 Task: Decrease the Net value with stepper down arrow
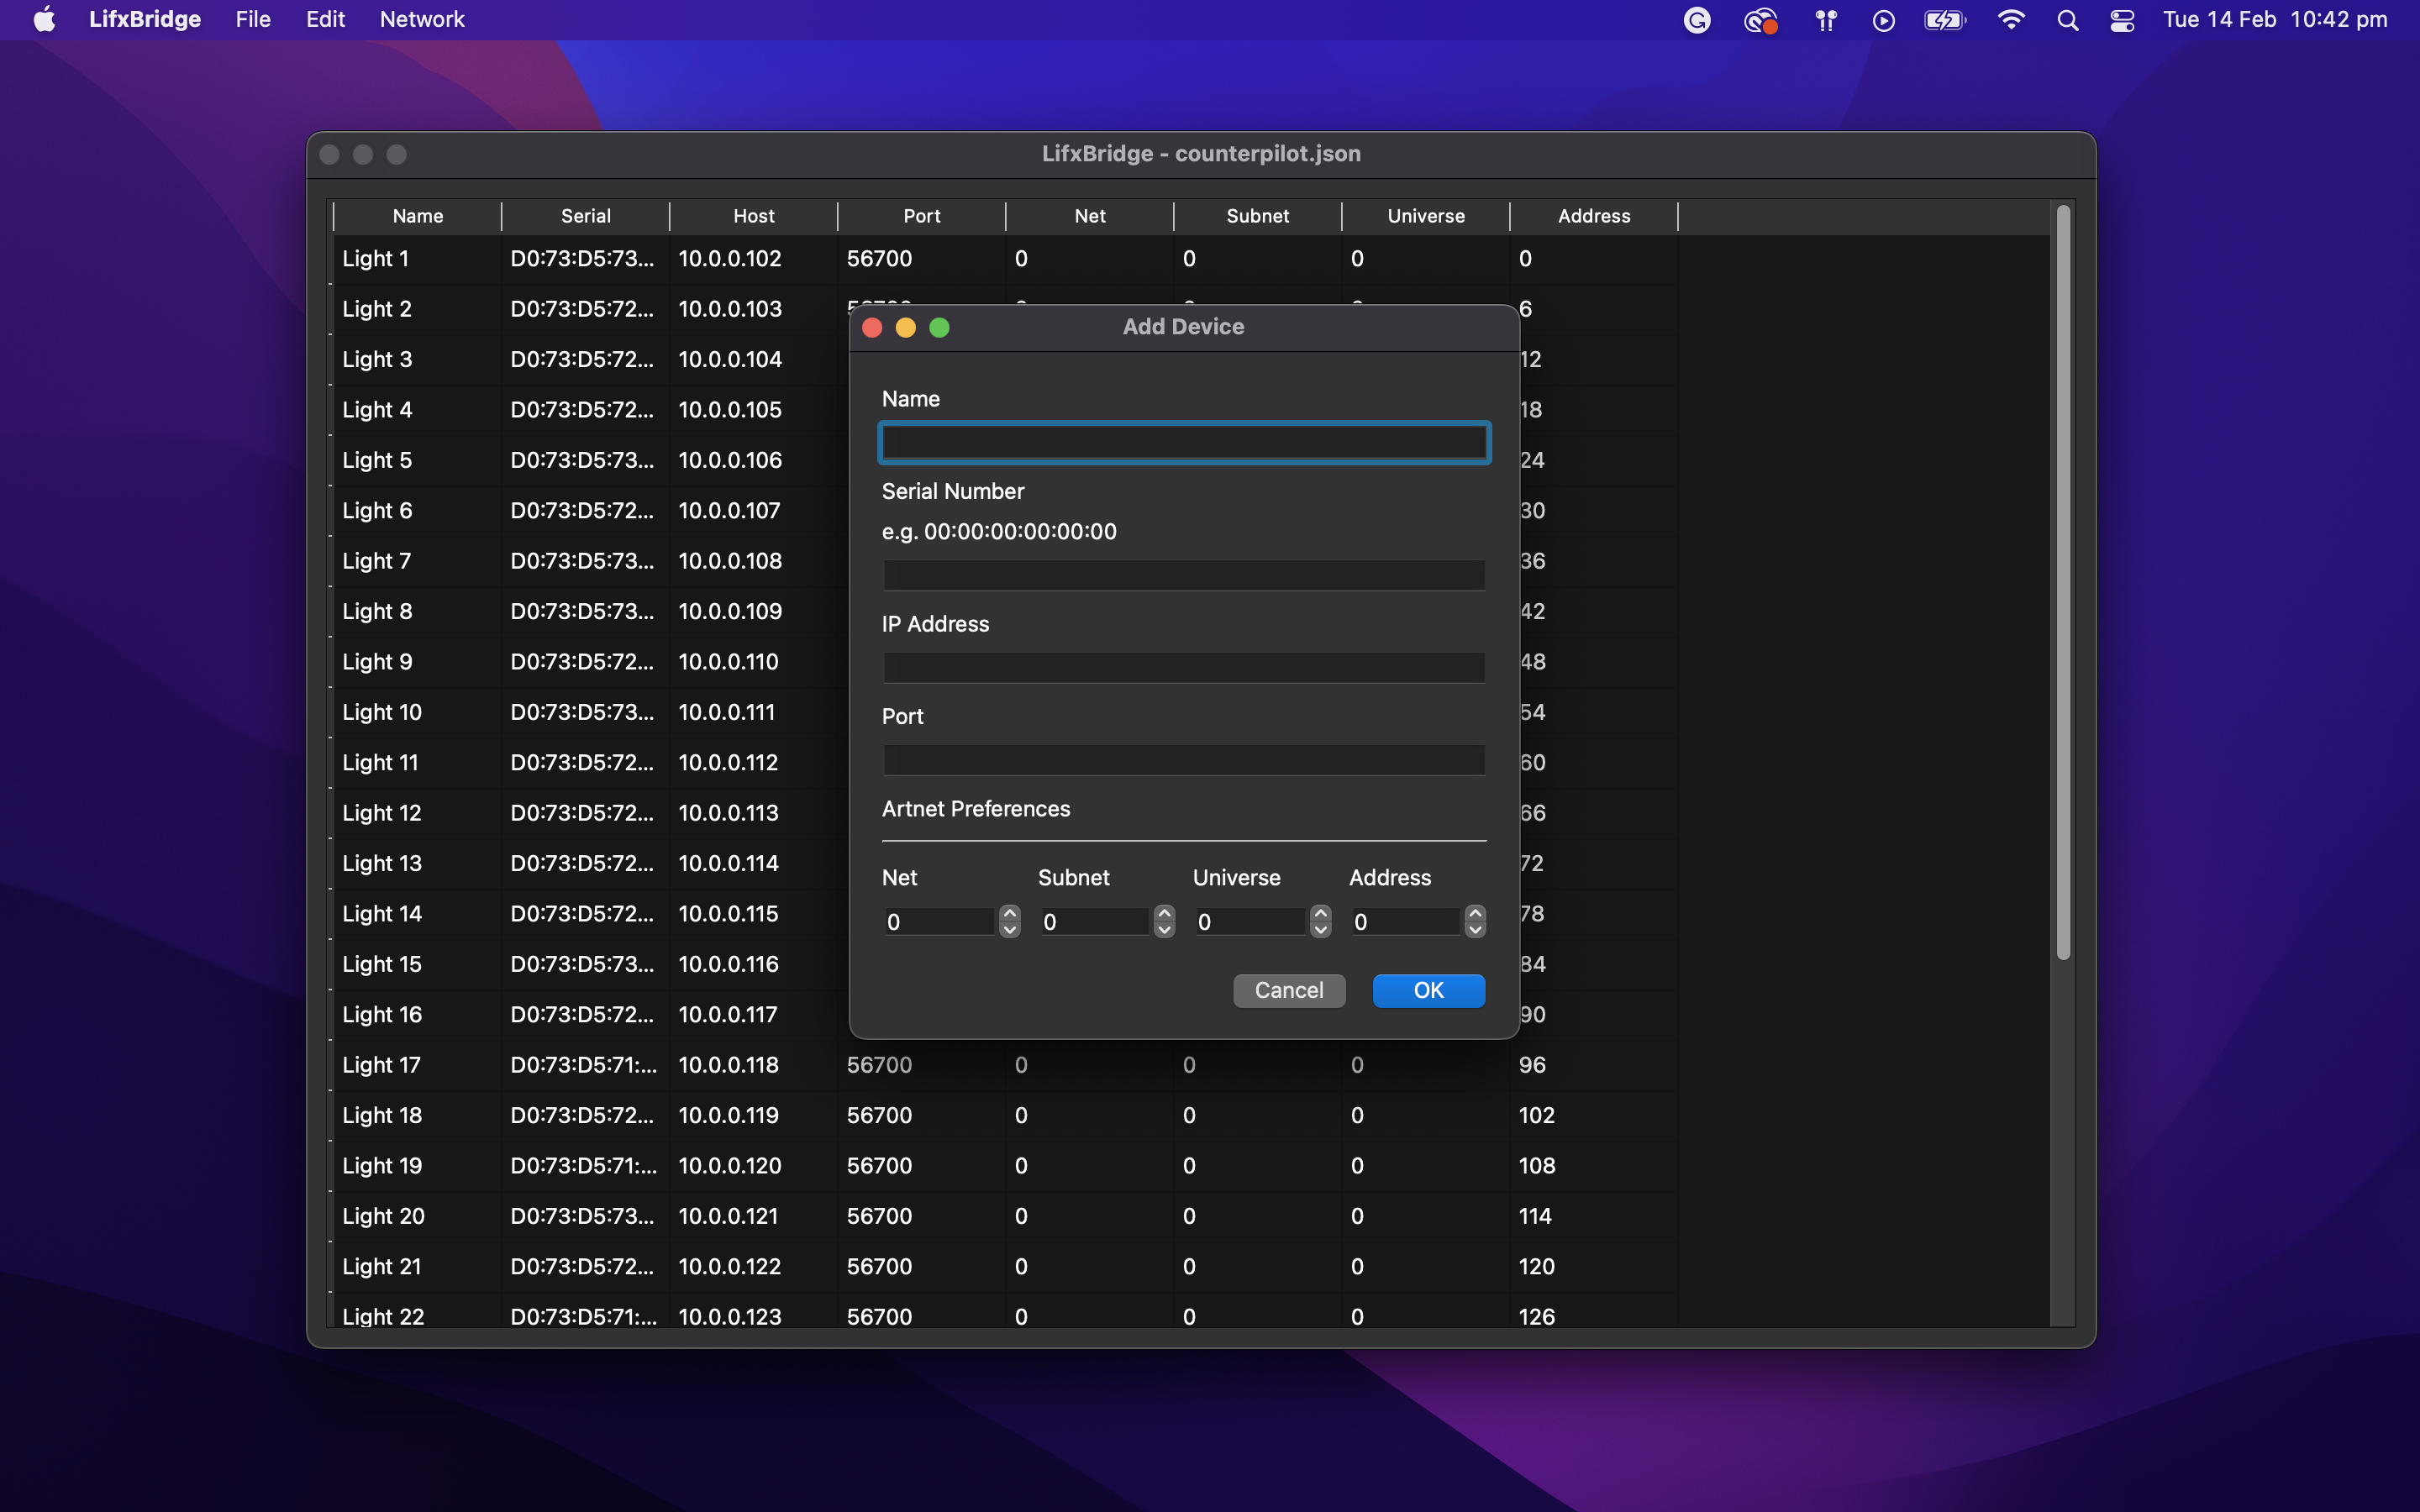coord(1009,929)
